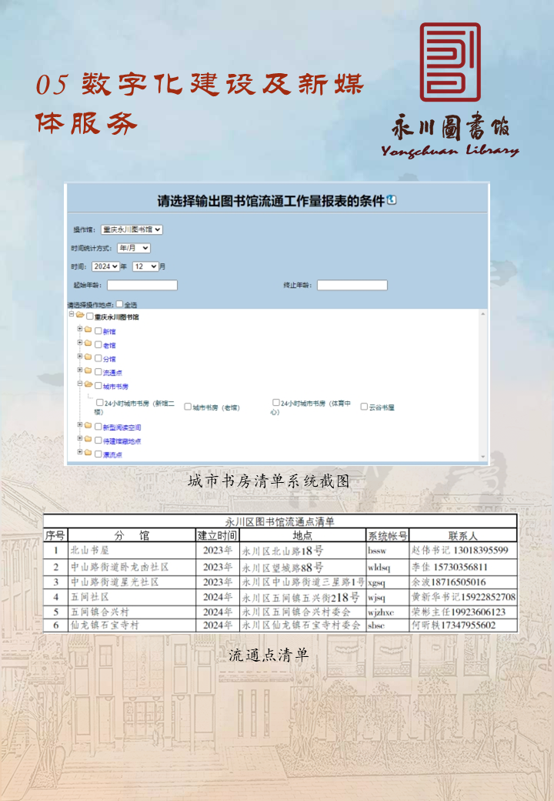
Task: Click the tree list scrollbar down arrow
Action: tap(482, 456)
